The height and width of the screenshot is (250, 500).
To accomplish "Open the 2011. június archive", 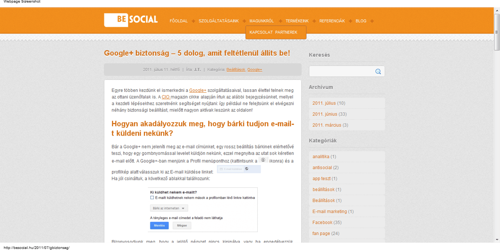I will pos(325,114).
